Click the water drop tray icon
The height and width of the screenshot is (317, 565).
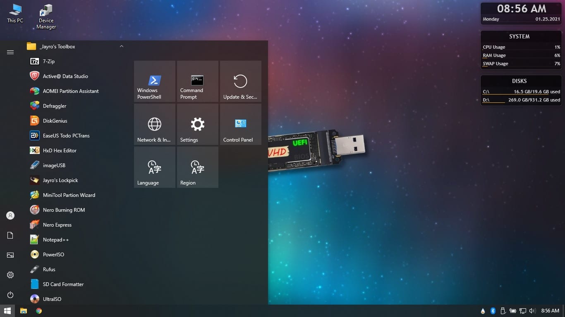click(x=483, y=311)
